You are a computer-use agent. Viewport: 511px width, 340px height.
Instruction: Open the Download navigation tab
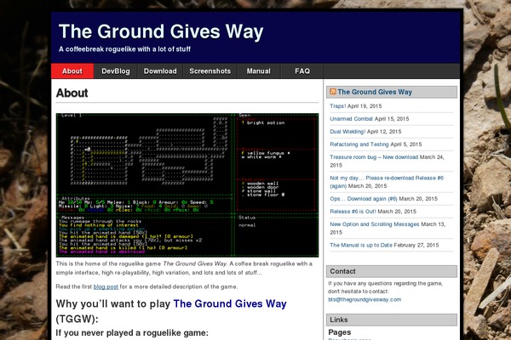(x=160, y=71)
